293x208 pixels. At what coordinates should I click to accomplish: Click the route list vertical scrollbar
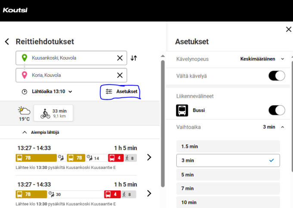point(163,123)
